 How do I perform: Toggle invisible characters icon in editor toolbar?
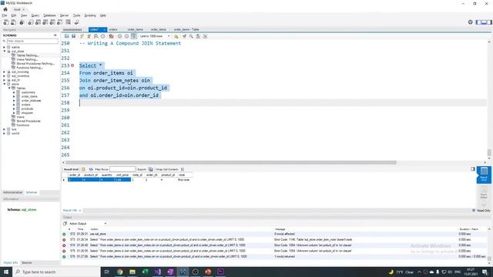[x=198, y=36]
